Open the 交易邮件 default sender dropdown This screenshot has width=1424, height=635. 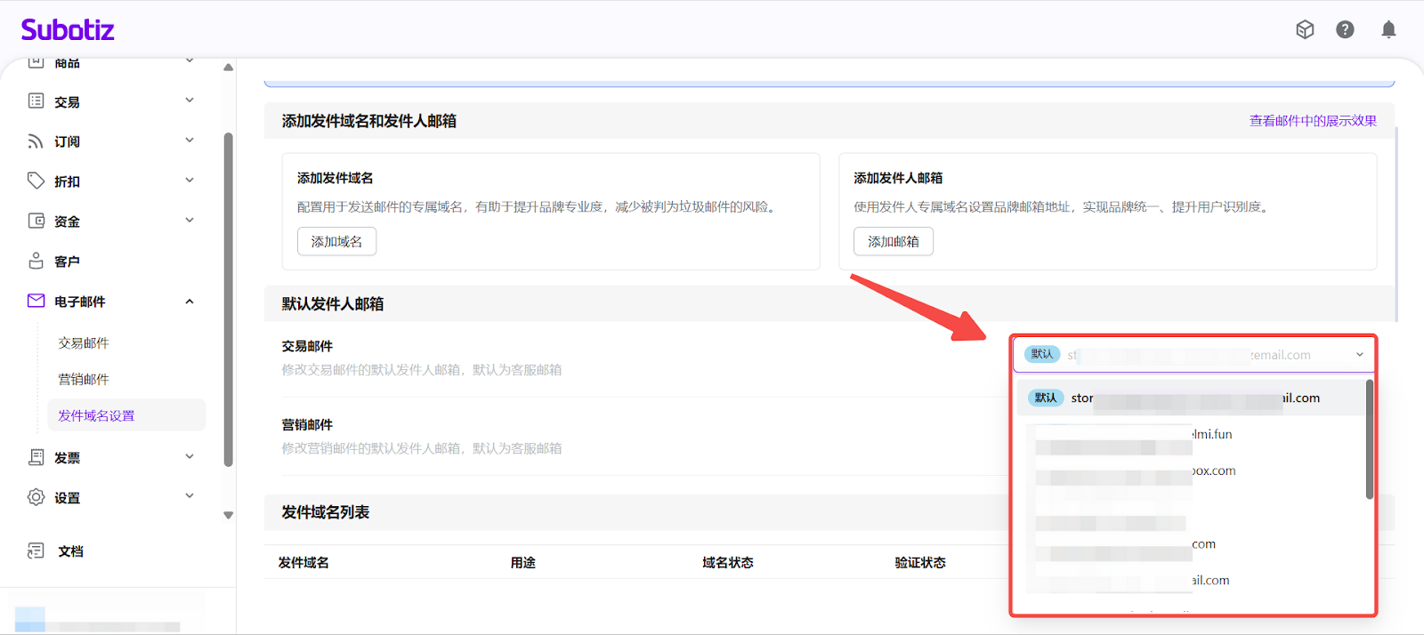pos(1193,355)
